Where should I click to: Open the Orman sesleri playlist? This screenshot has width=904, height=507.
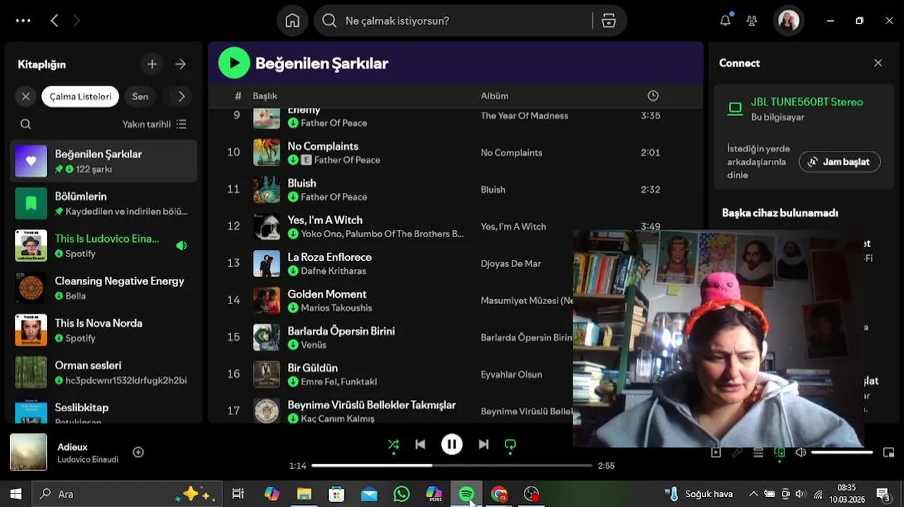(x=103, y=372)
